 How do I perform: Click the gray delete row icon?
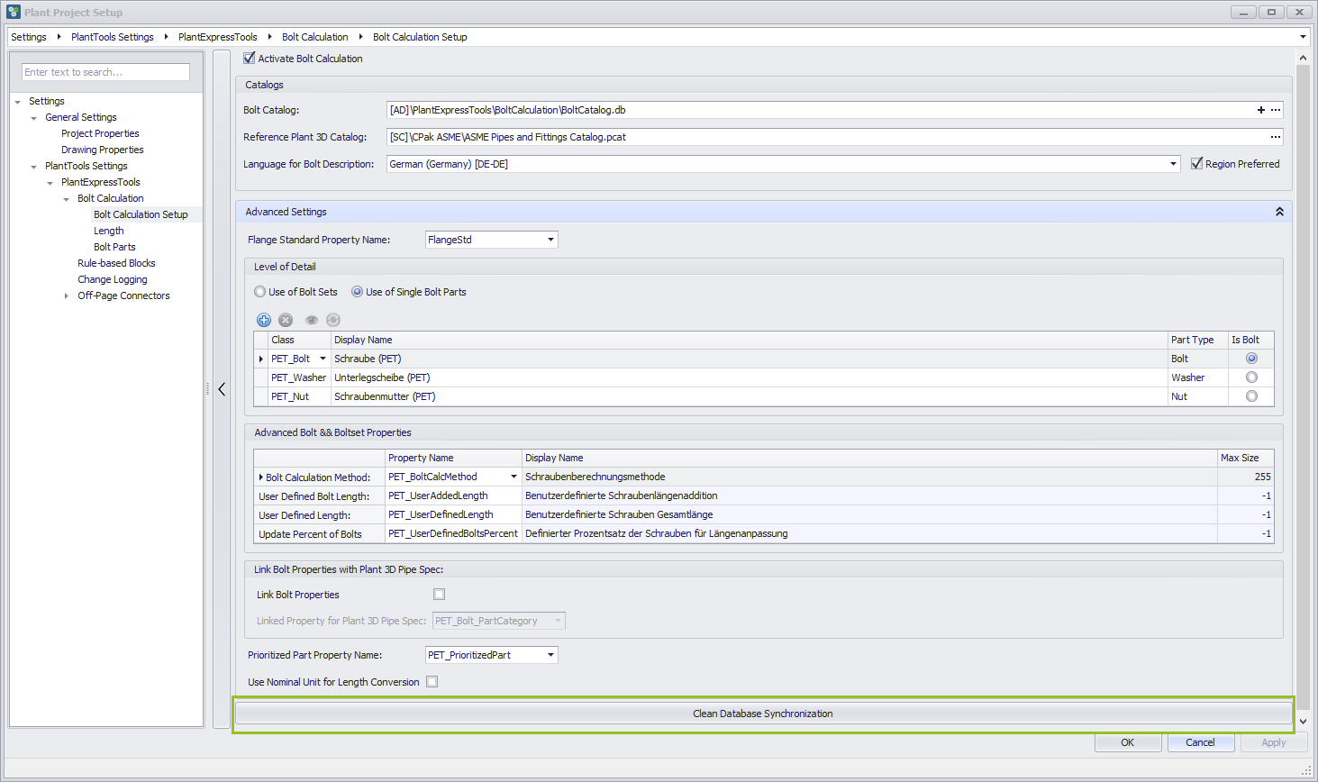click(286, 320)
